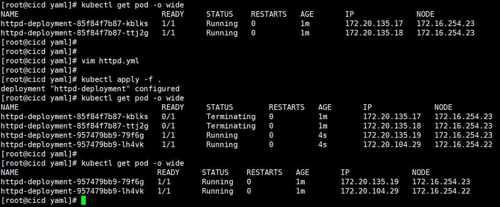Select pod name httpd-deployment-957479bb9-lh4vk aged 4s

tap(72, 144)
